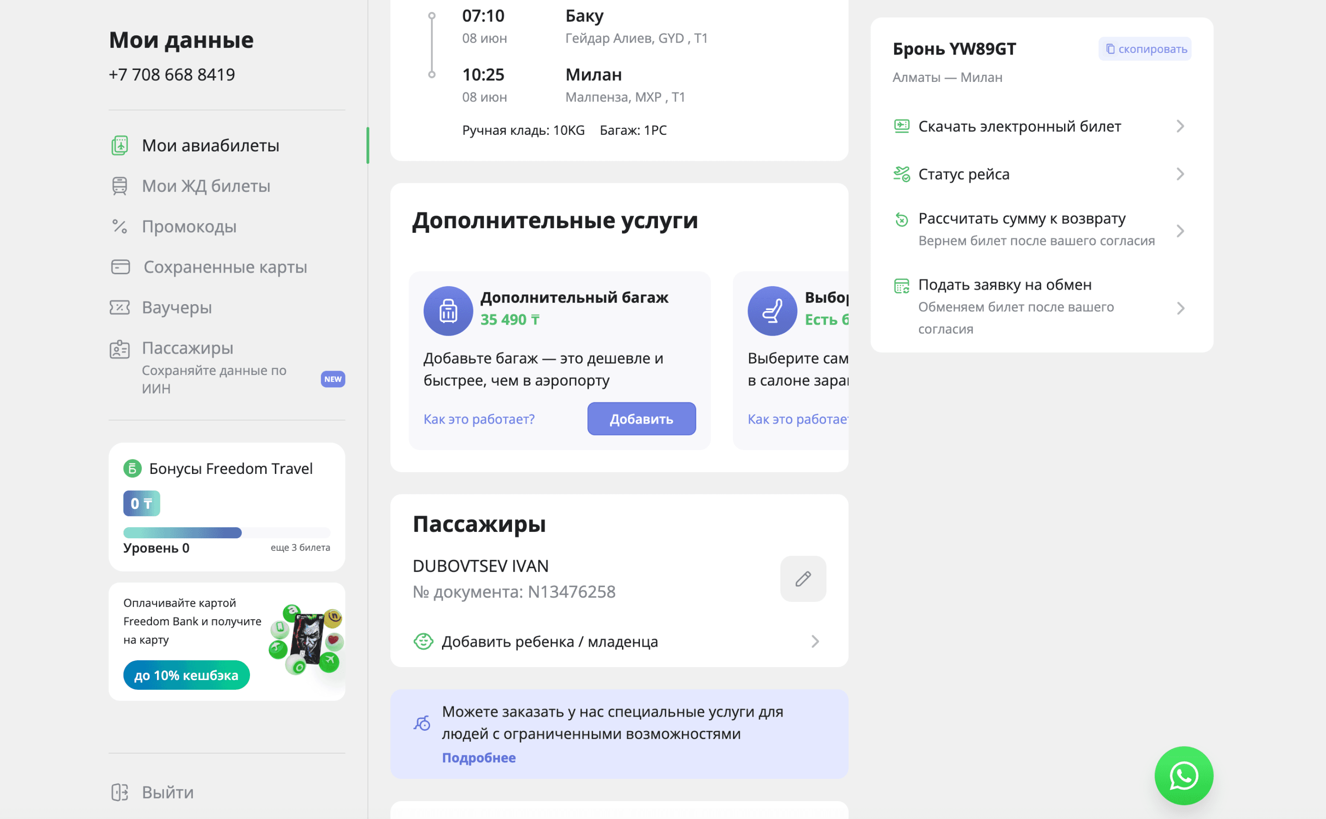The height and width of the screenshot is (819, 1326).
Task: Click the flight status plane icon
Action: point(901,174)
